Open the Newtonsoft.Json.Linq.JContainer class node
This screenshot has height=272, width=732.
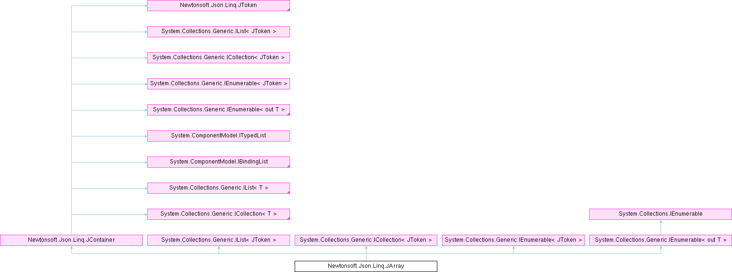[71, 240]
